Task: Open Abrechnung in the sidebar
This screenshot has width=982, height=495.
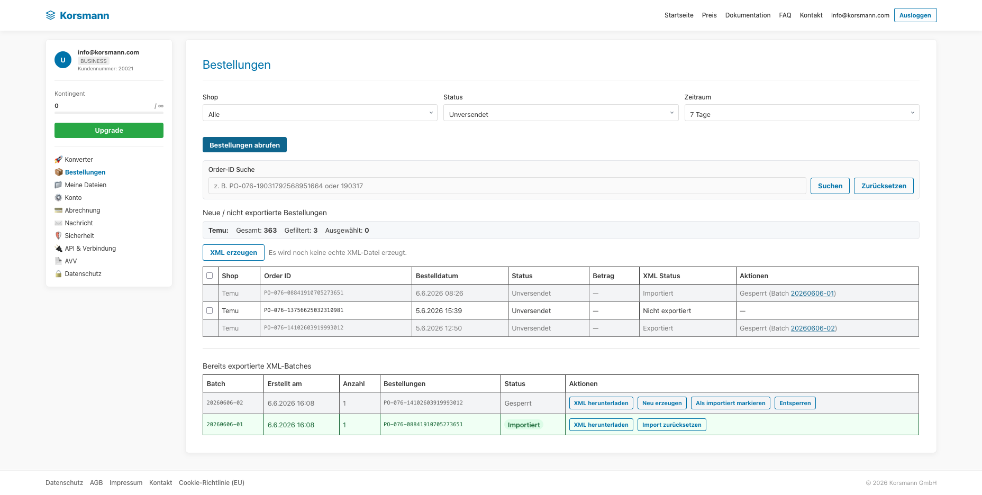Action: pyautogui.click(x=83, y=210)
